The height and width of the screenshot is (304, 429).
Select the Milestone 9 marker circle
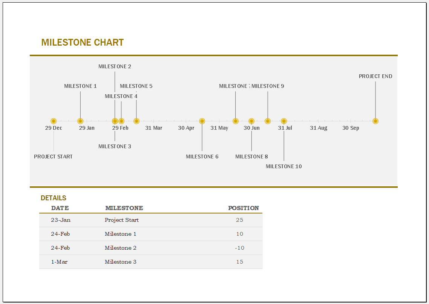(x=268, y=121)
